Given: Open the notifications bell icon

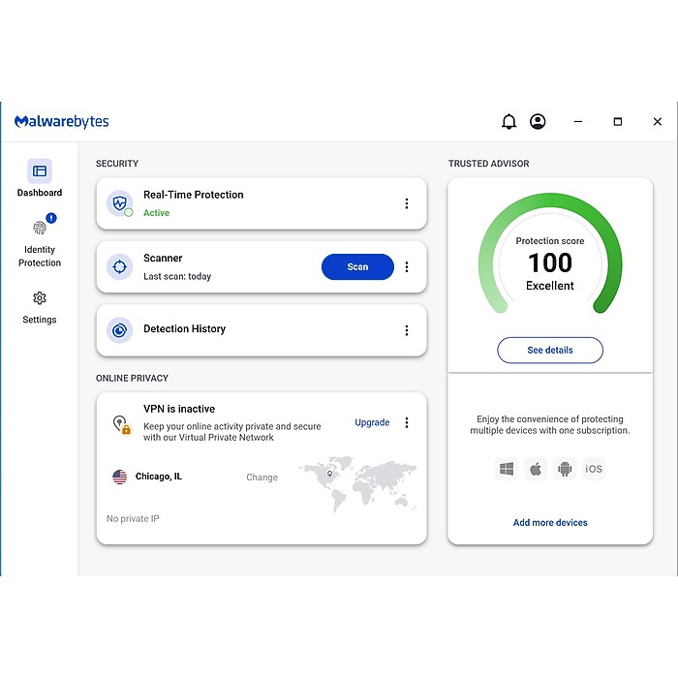Looking at the screenshot, I should click(x=508, y=122).
